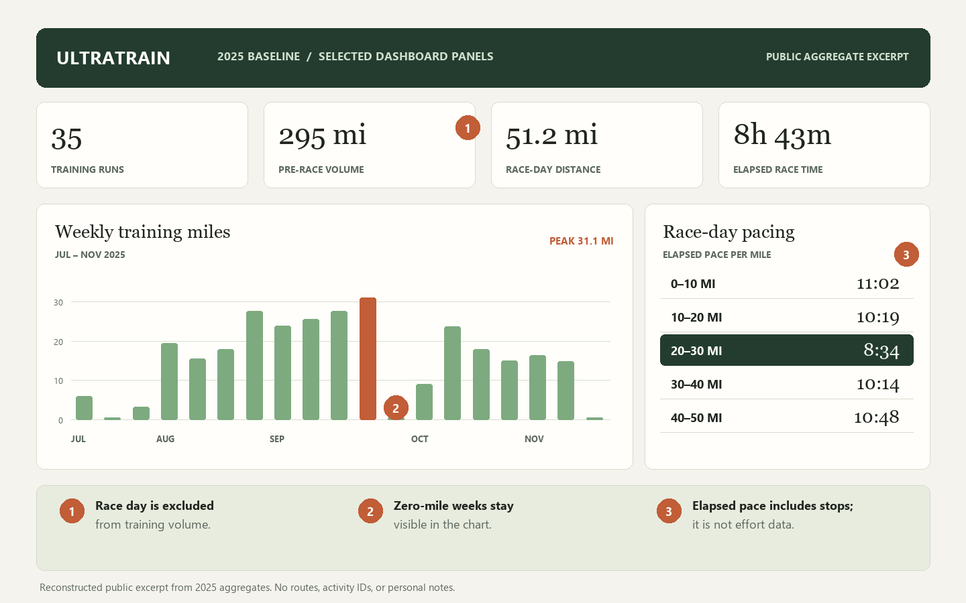Select the Zero-mile weeks stay note
Screen dimensions: 966x603
[x=453, y=506]
